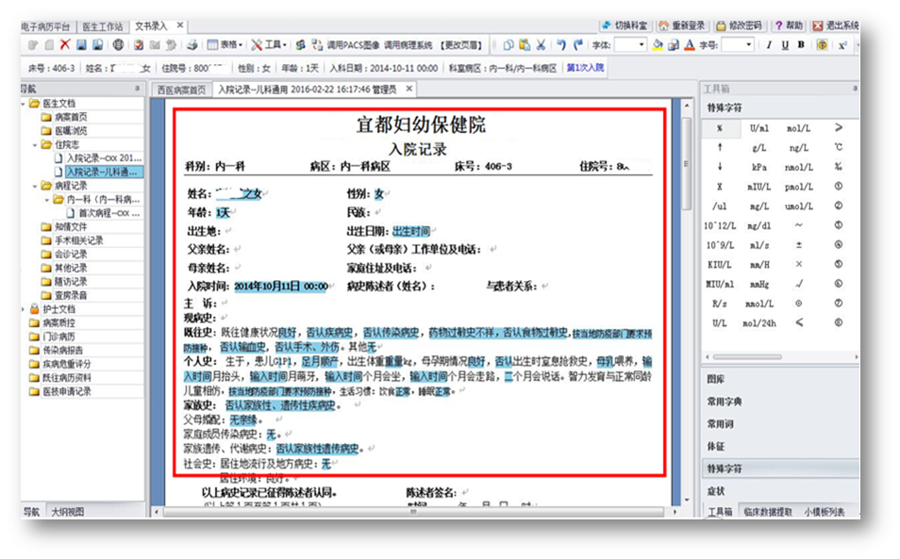900x559 pixels.
Task: Insert the ℃ special character
Action: (x=838, y=147)
